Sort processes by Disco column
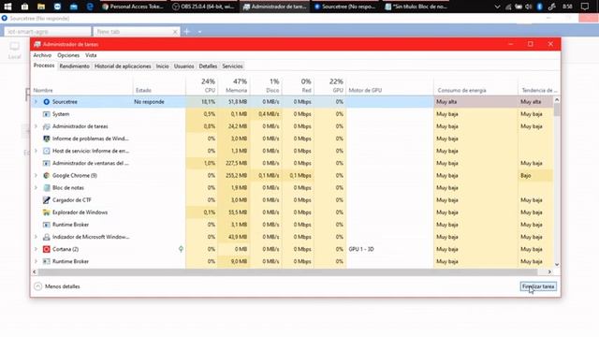Image resolution: width=599 pixels, height=337 pixels. click(266, 85)
